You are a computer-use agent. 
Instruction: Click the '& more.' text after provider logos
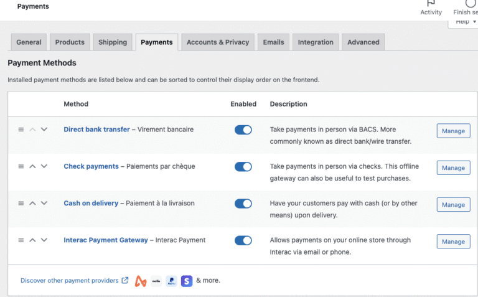[x=209, y=280]
